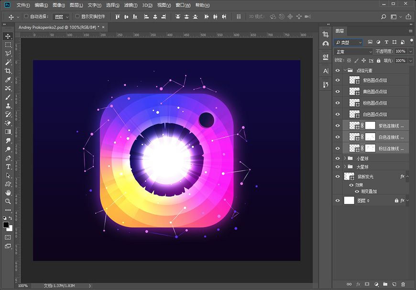416x290 pixels.
Task: Click the link layers icon at panel bottom
Action: [349, 284]
